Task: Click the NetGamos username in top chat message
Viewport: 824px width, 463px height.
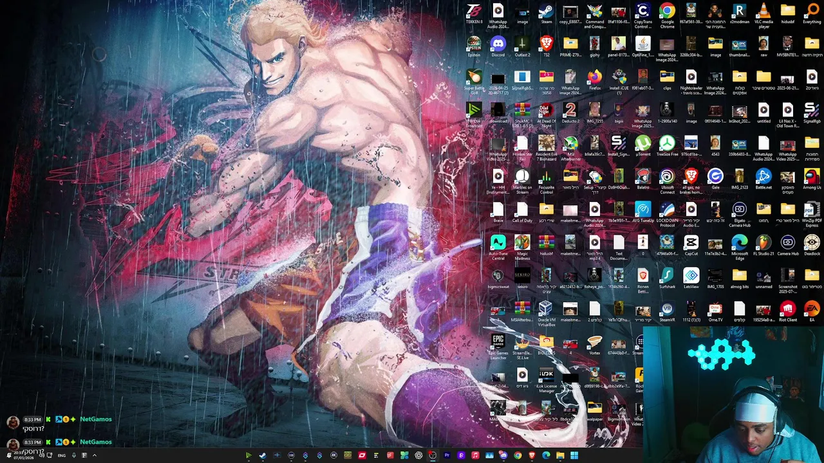Action: pyautogui.click(x=96, y=419)
